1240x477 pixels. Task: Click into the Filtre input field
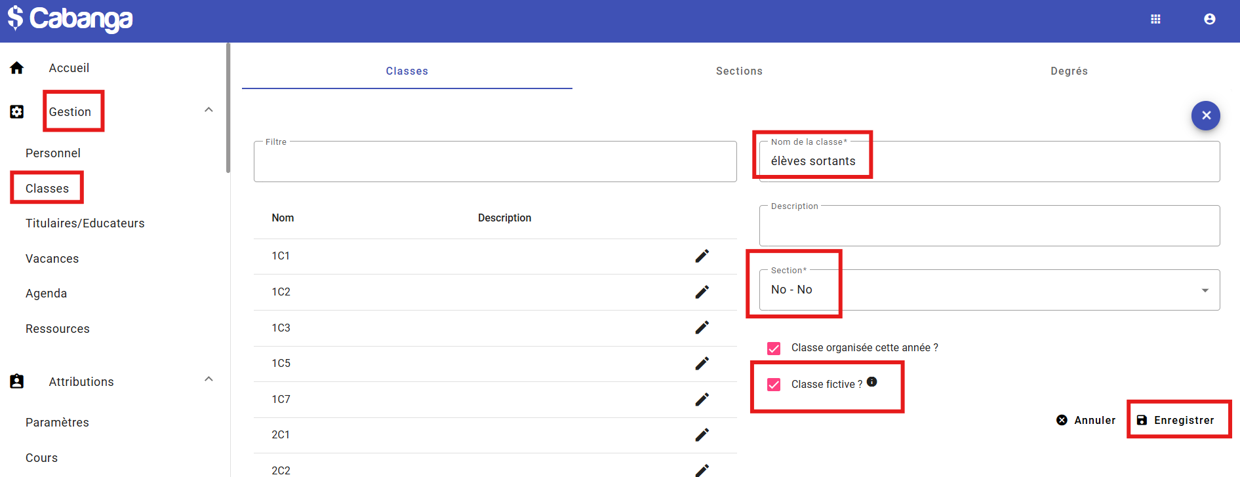click(x=494, y=162)
